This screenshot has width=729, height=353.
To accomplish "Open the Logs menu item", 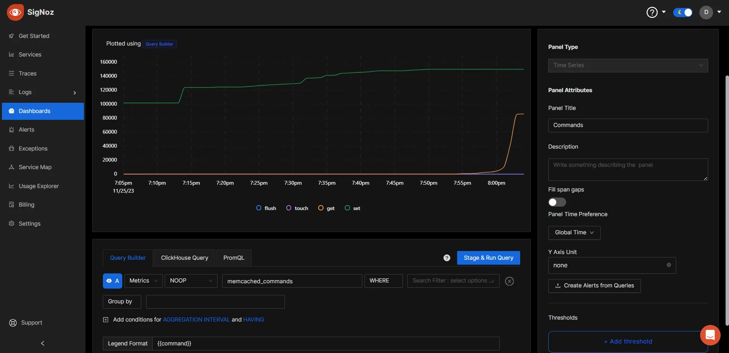I will click(43, 92).
